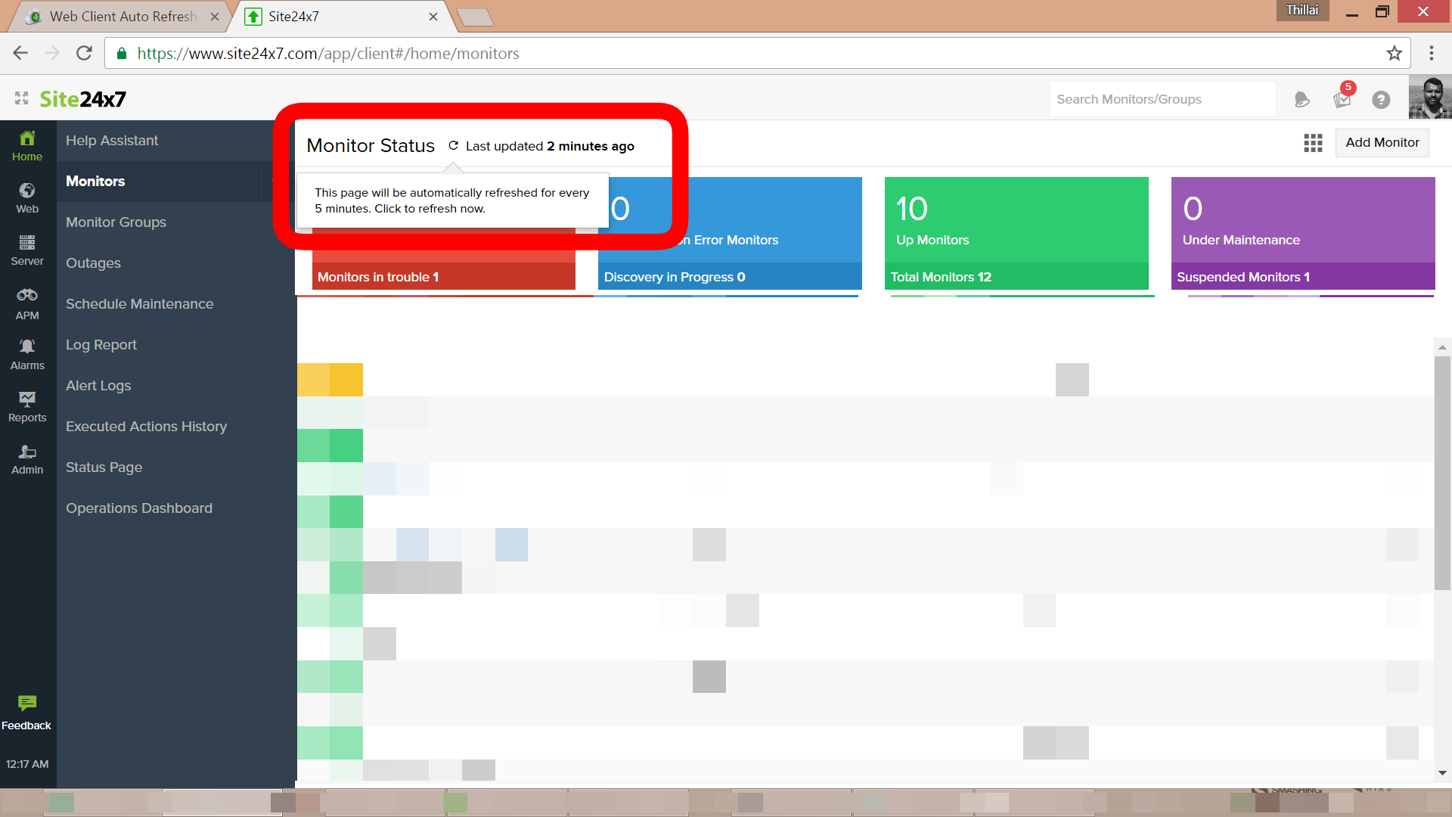Open the Admin sidebar icon
This screenshot has height=817, width=1452.
[x=27, y=452]
